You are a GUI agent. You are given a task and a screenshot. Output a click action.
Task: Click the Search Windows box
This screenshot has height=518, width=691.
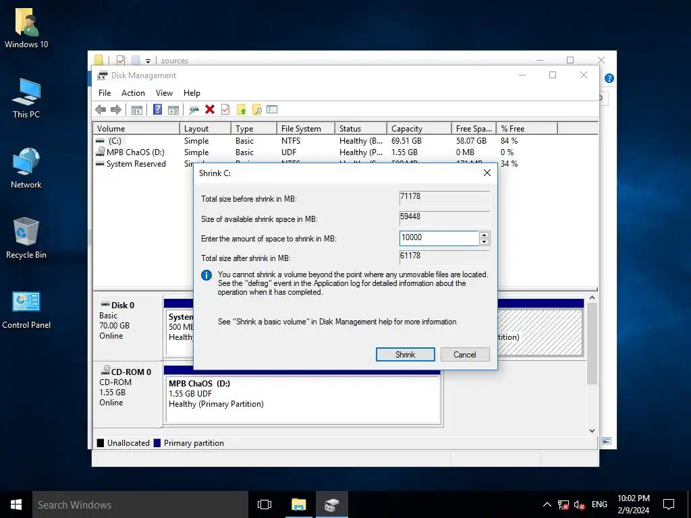140,505
